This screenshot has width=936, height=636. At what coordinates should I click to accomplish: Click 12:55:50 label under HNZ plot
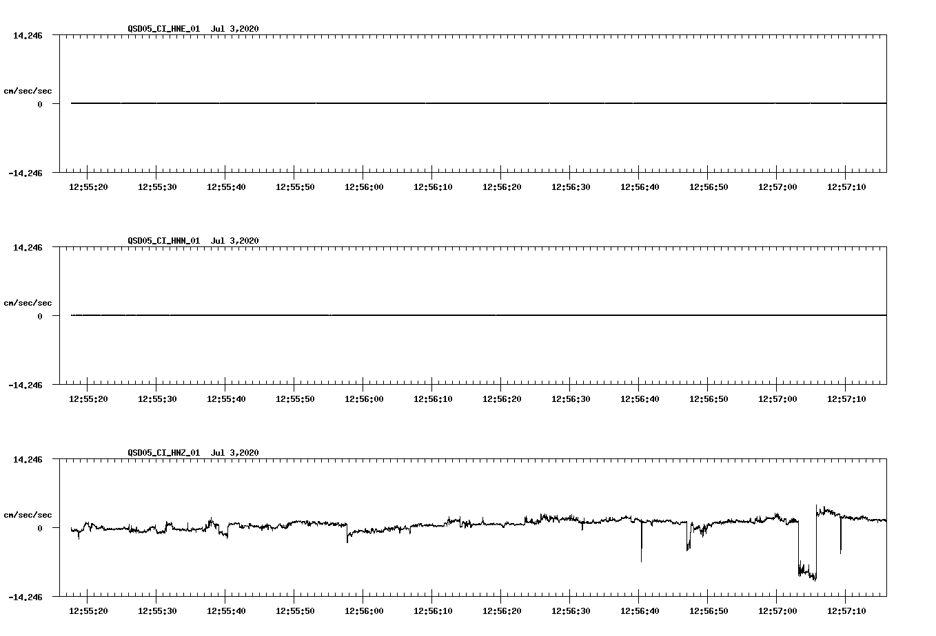[x=295, y=611]
